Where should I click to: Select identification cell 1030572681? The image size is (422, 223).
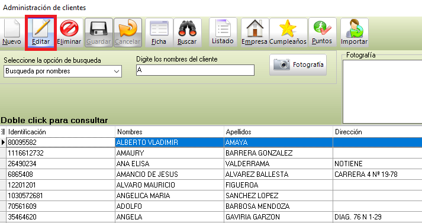60,196
